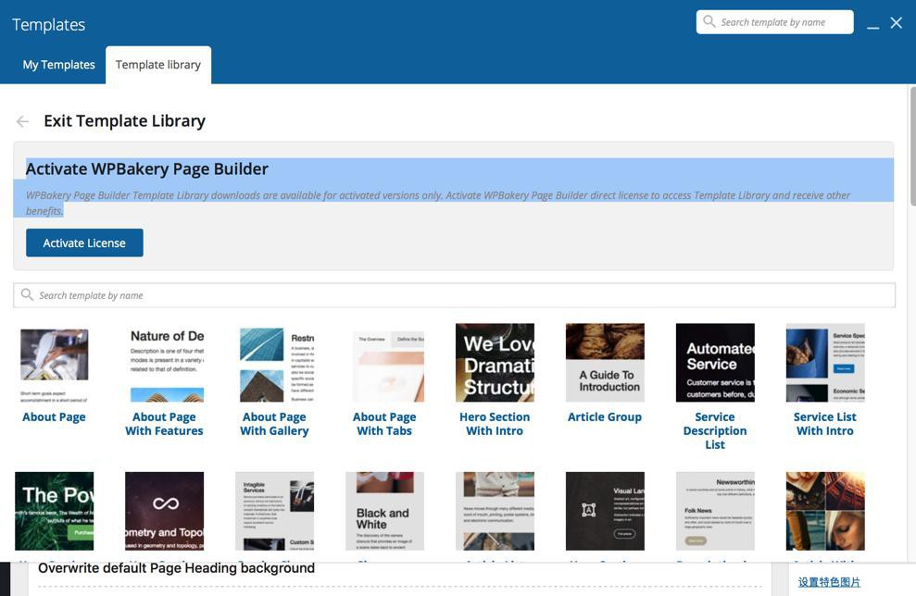Click the About Page title link

pyautogui.click(x=54, y=416)
